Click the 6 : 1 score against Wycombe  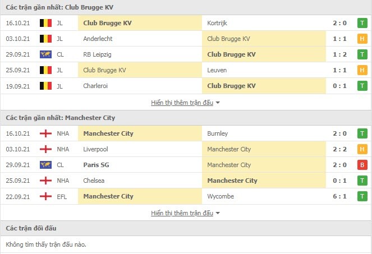[x=339, y=196]
